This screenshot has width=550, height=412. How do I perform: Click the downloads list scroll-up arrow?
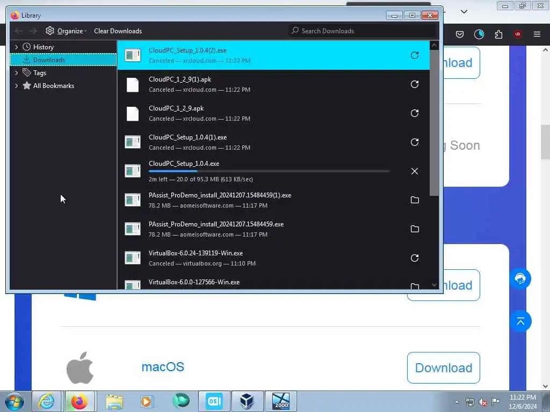pyautogui.click(x=434, y=45)
